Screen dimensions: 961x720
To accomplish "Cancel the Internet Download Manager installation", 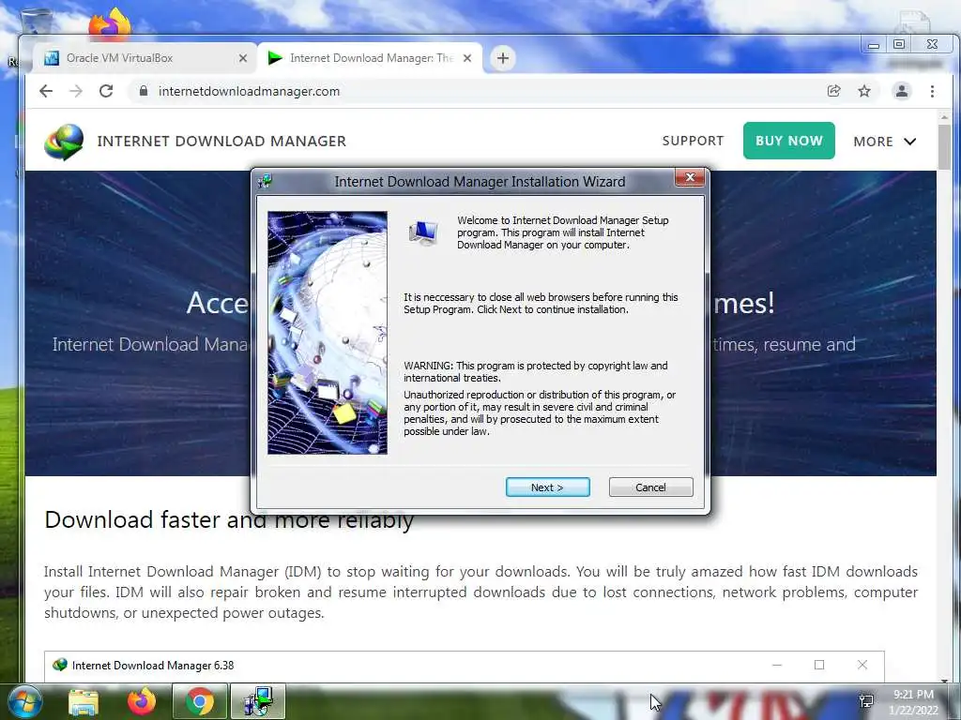I will click(x=650, y=487).
